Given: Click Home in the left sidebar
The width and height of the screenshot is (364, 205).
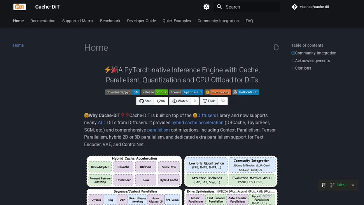Looking at the screenshot, I should 18,45.
